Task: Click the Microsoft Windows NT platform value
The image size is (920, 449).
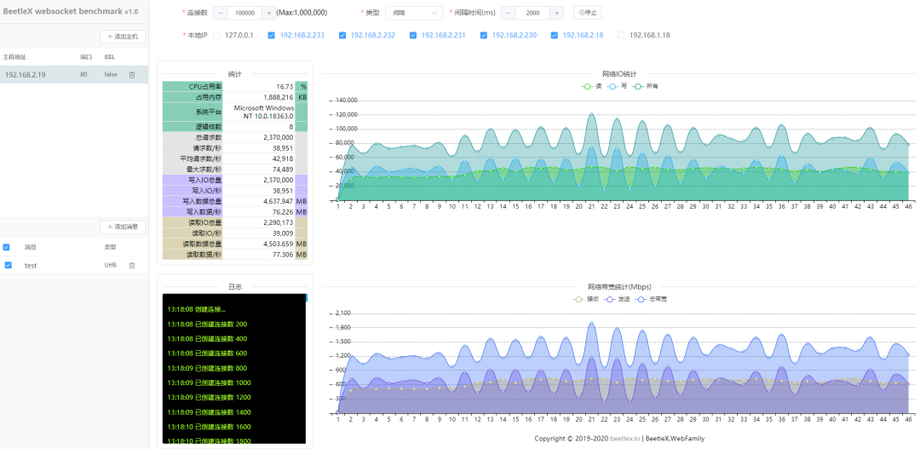Action: tap(263, 112)
